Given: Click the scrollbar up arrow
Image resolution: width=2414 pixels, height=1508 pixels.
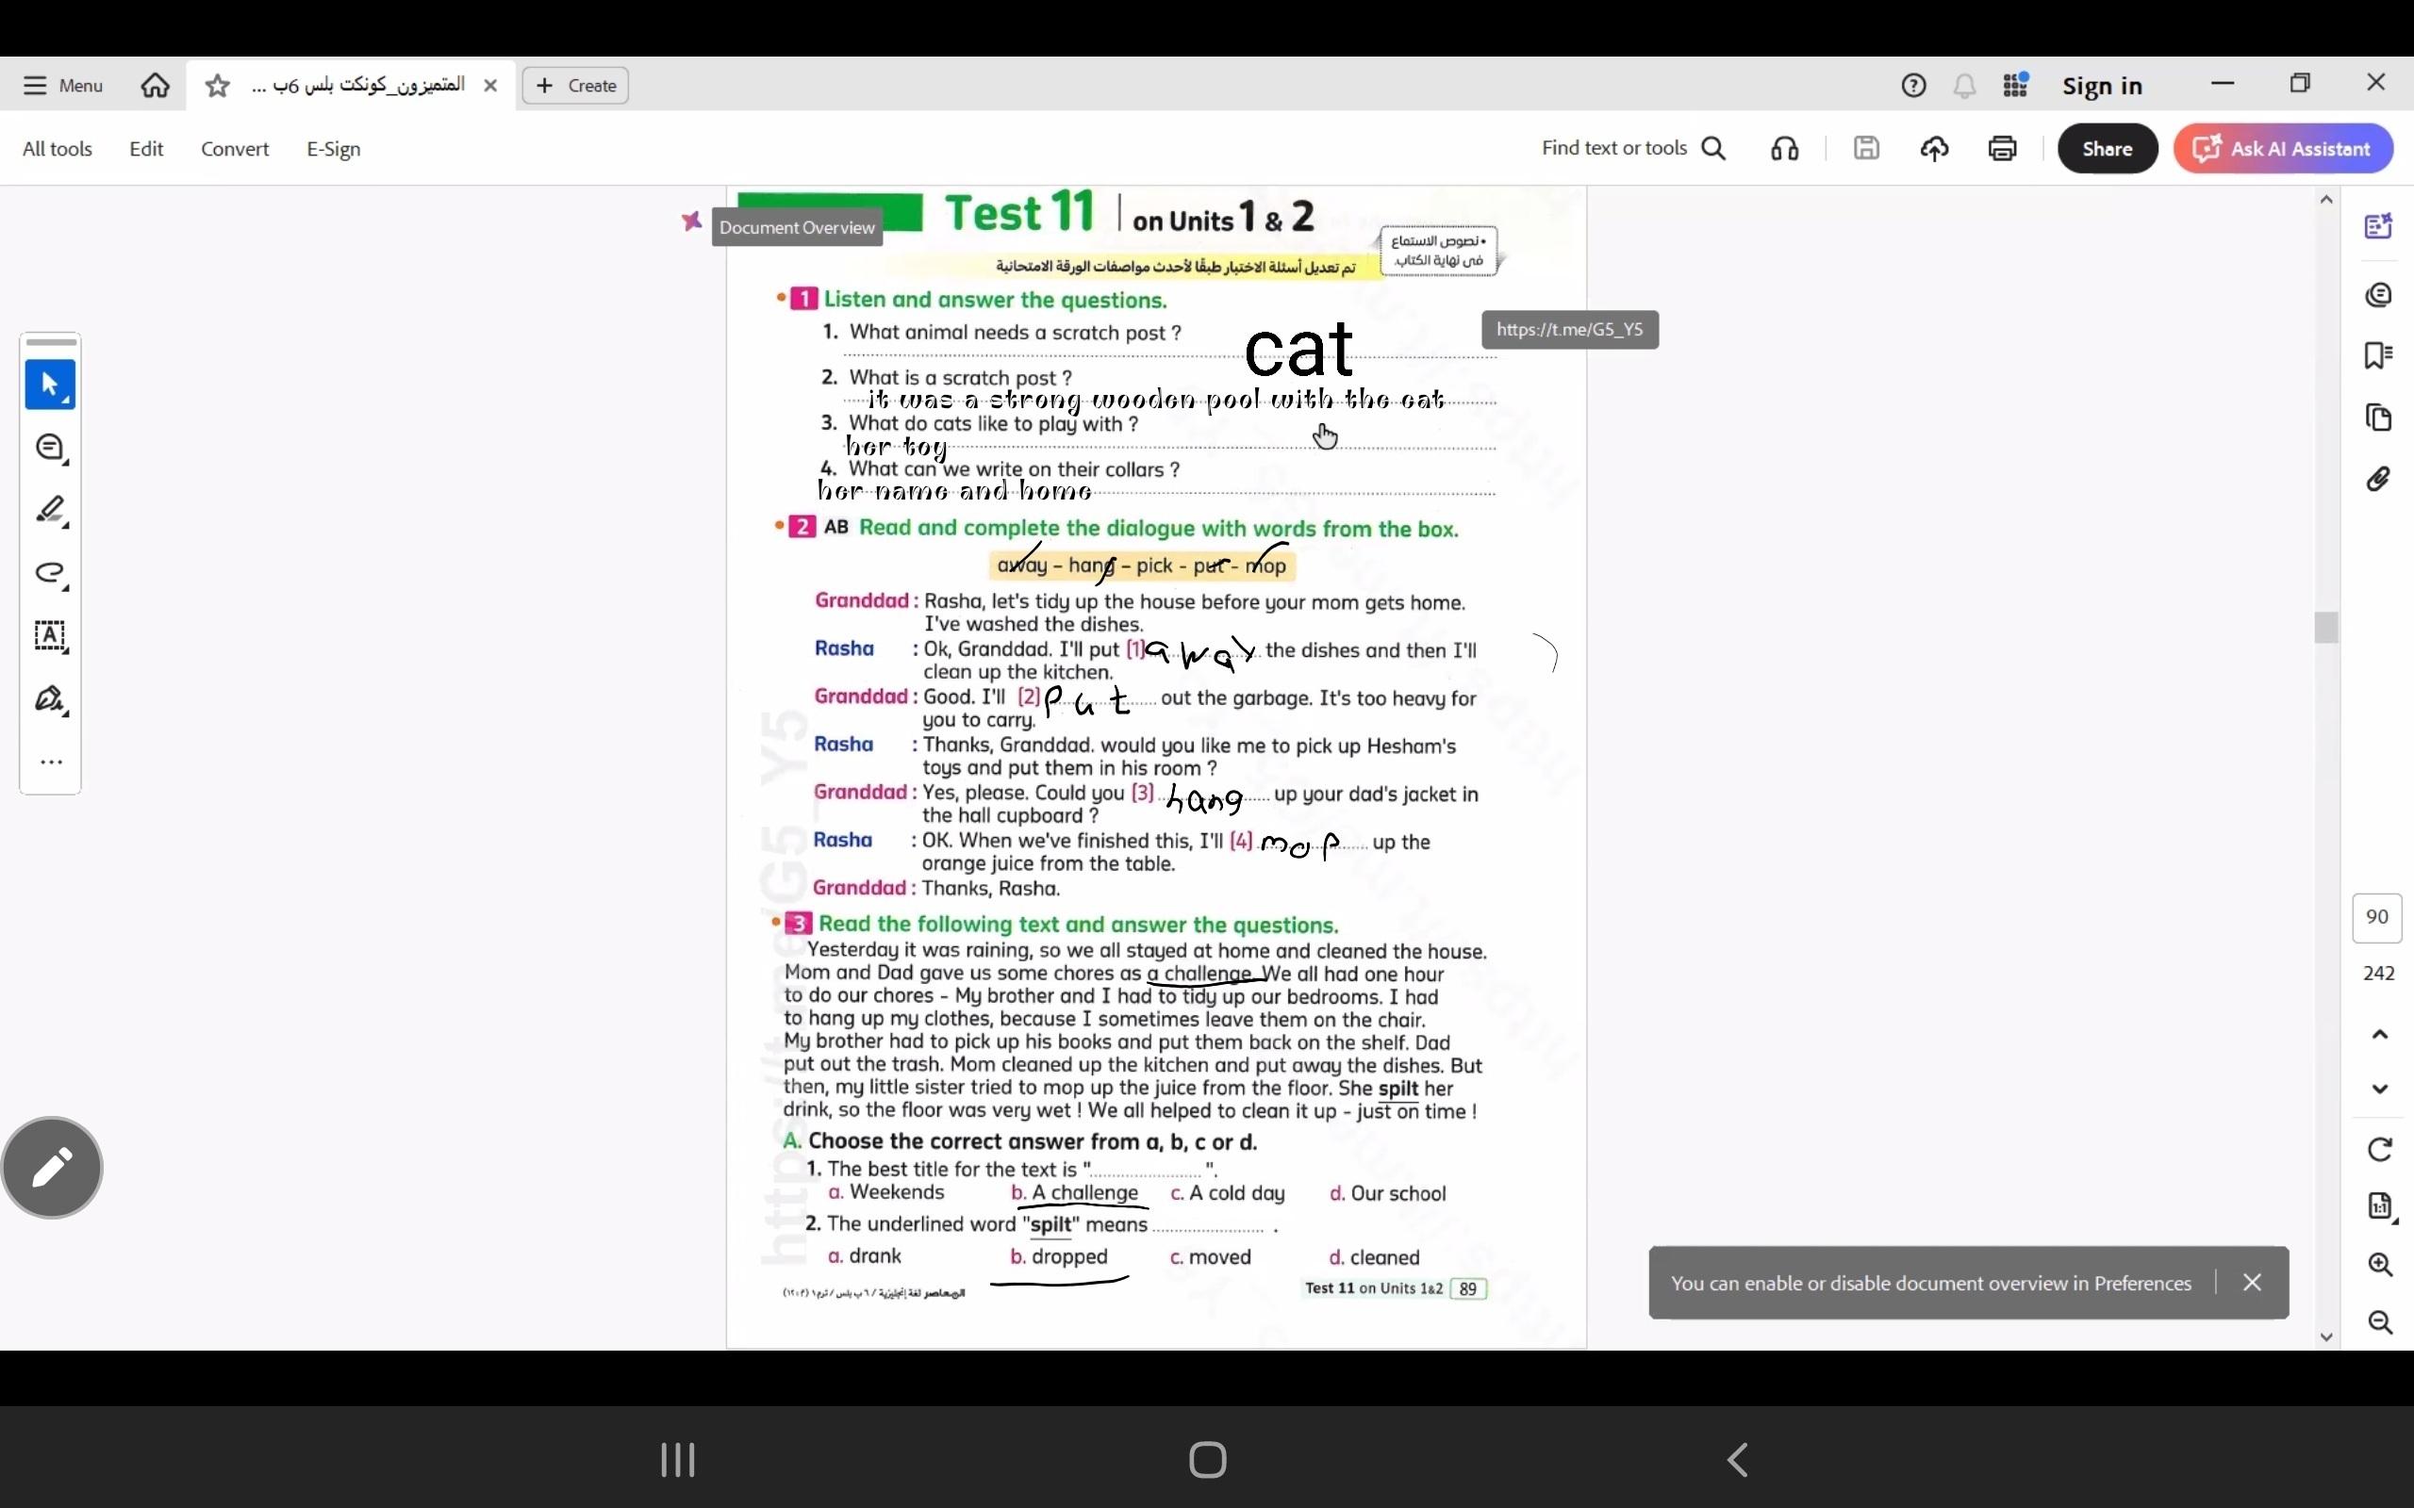Looking at the screenshot, I should [x=2326, y=200].
